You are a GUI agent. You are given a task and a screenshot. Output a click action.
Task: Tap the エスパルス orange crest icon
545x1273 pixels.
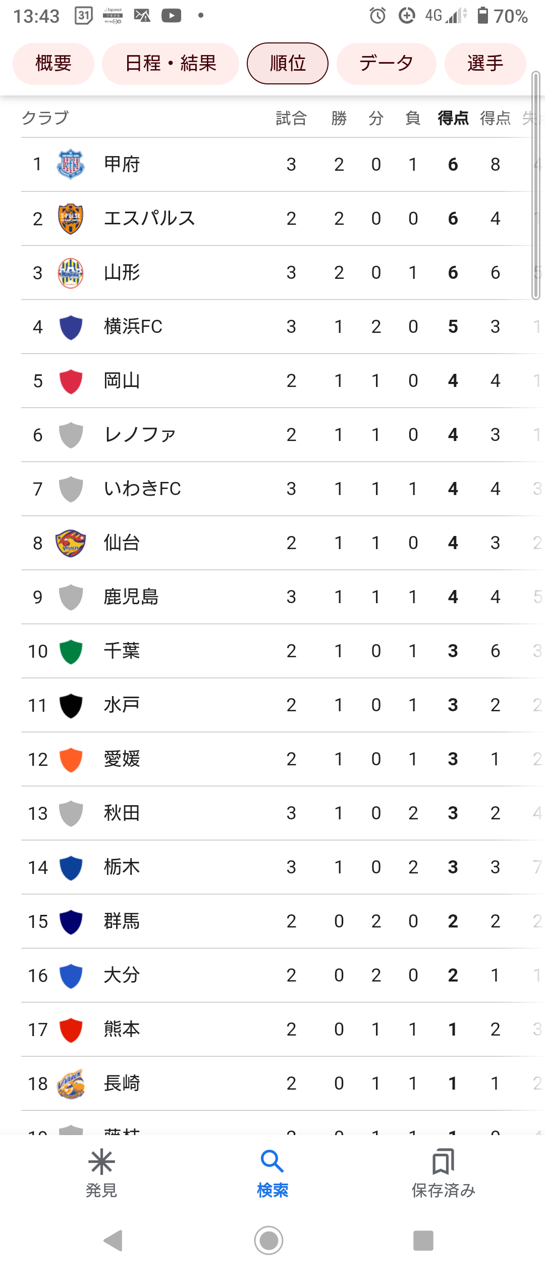71,219
